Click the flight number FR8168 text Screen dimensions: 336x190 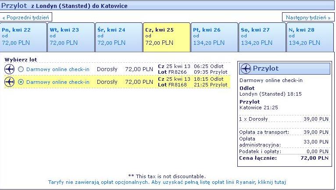[178, 85]
